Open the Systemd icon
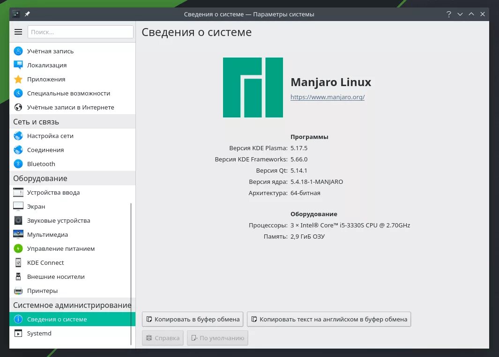499x357 pixels. [18, 333]
